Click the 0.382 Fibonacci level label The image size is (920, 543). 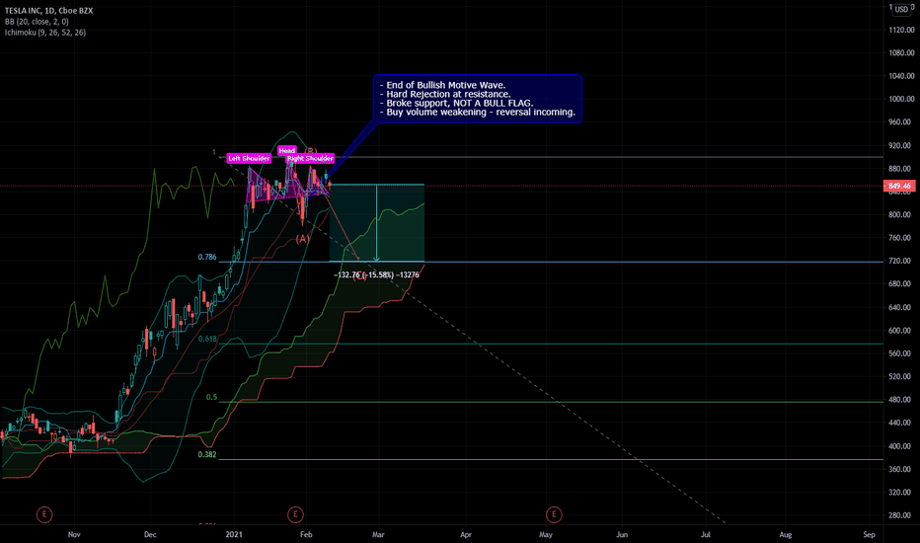[207, 455]
